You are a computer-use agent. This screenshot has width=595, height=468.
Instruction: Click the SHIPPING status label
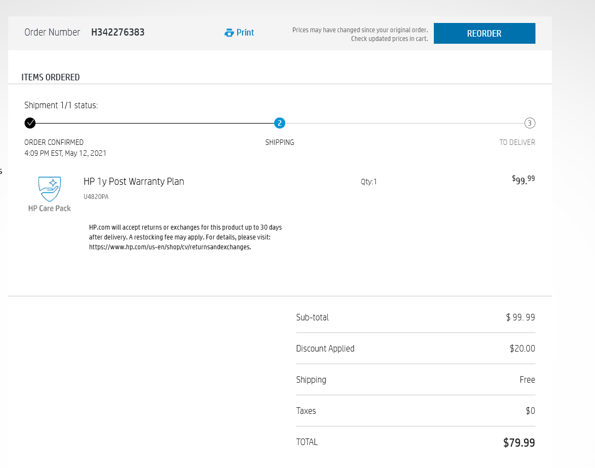click(280, 142)
